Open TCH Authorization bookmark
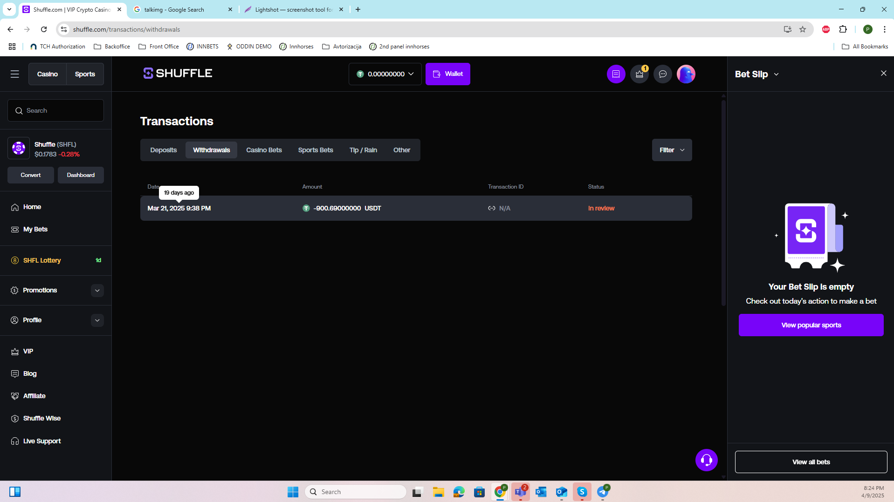Screen dimensions: 894x502 coord(58,47)
